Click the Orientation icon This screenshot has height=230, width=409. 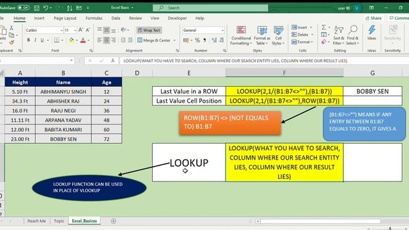coord(123,30)
